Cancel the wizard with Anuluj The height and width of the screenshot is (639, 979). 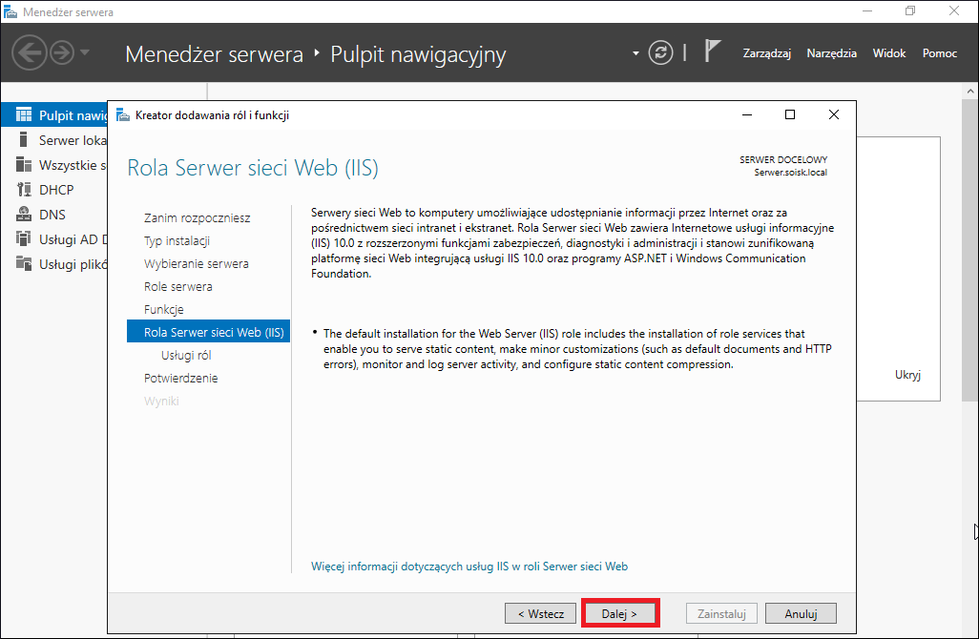pyautogui.click(x=802, y=614)
